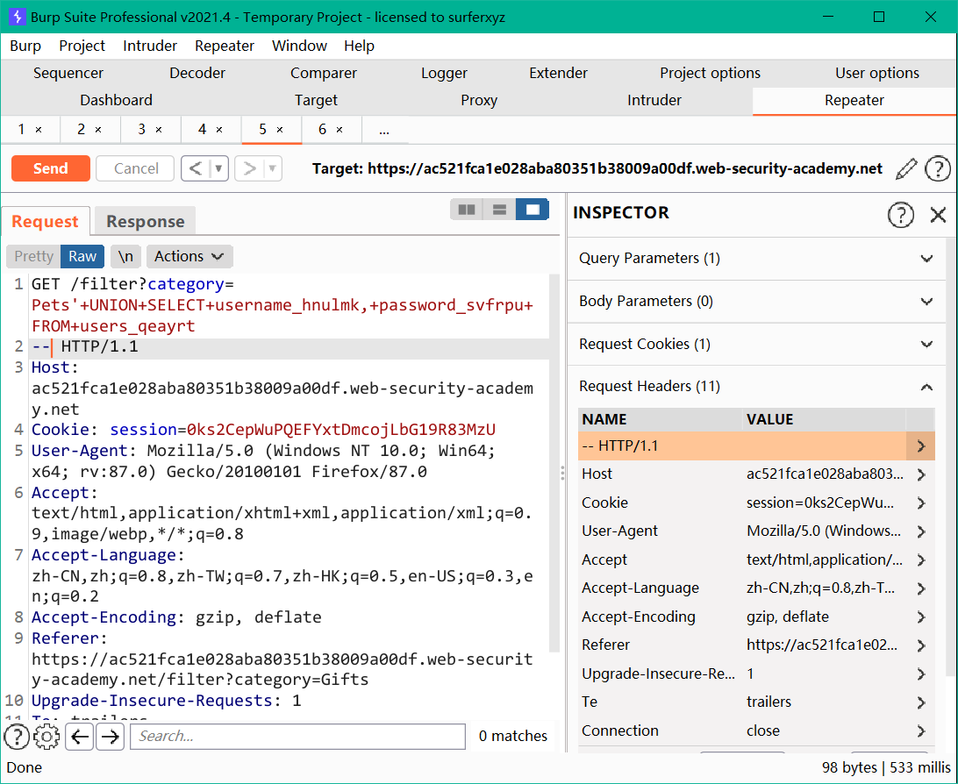Image resolution: width=958 pixels, height=784 pixels.
Task: Open User-Agent header details arrow
Action: [921, 531]
